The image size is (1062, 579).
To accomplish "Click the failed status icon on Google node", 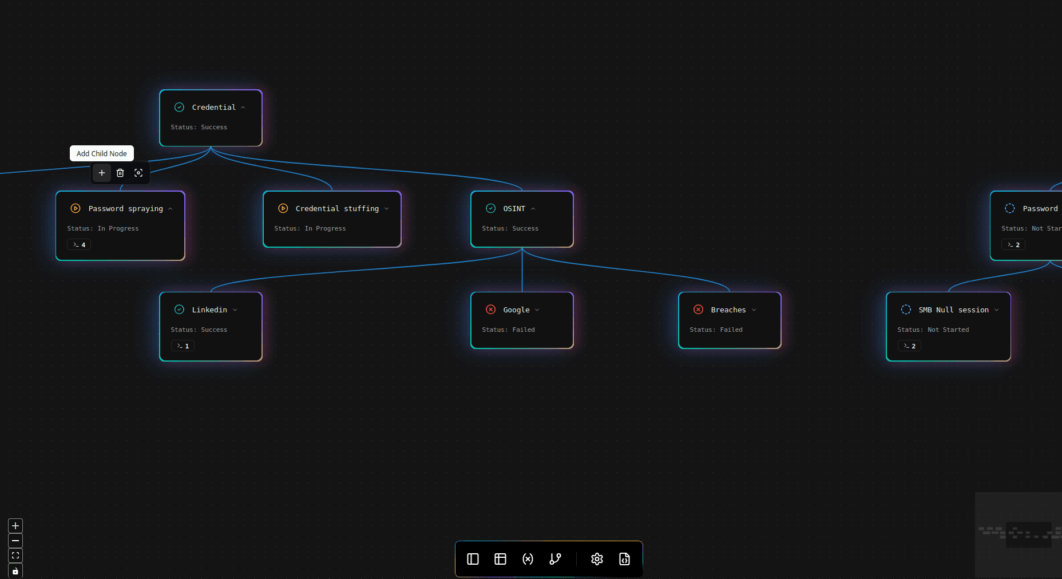I will click(x=490, y=310).
